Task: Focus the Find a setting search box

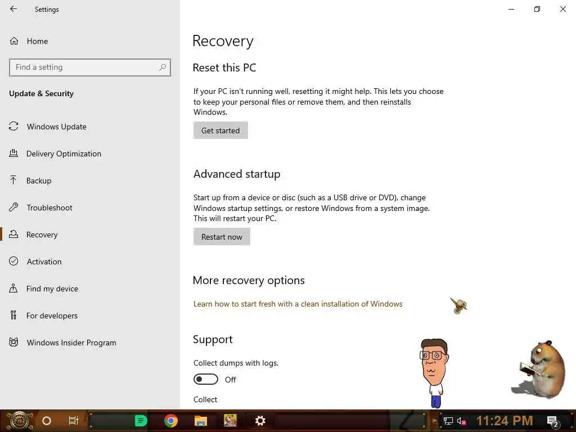Action: (x=90, y=67)
